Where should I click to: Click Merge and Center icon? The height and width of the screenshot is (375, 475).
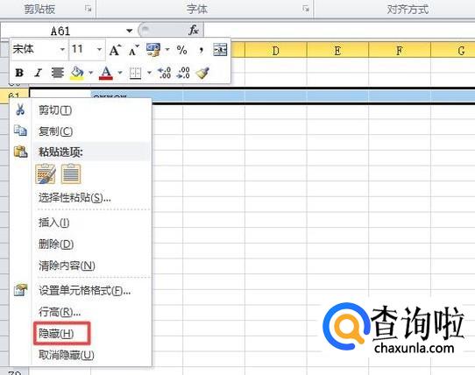220,50
